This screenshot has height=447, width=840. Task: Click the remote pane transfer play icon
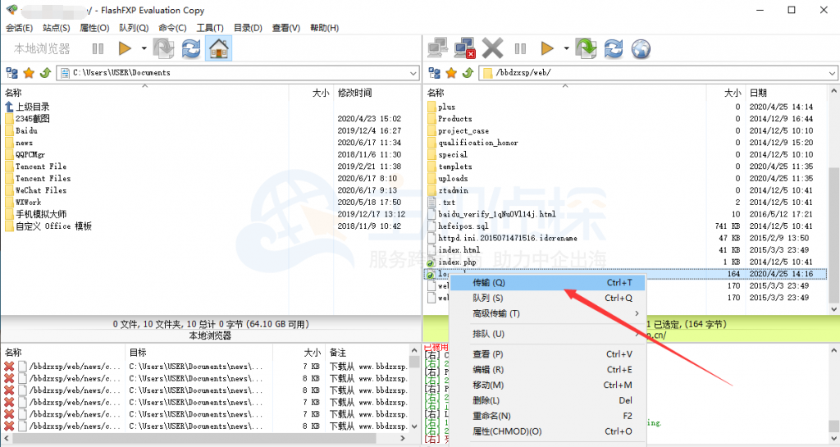pyautogui.click(x=547, y=48)
